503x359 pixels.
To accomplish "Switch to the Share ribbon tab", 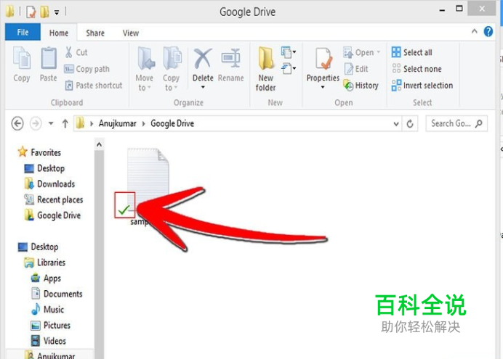I will pos(95,33).
